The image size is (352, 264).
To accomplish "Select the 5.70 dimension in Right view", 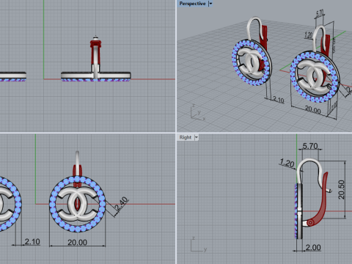I will pyautogui.click(x=310, y=146).
